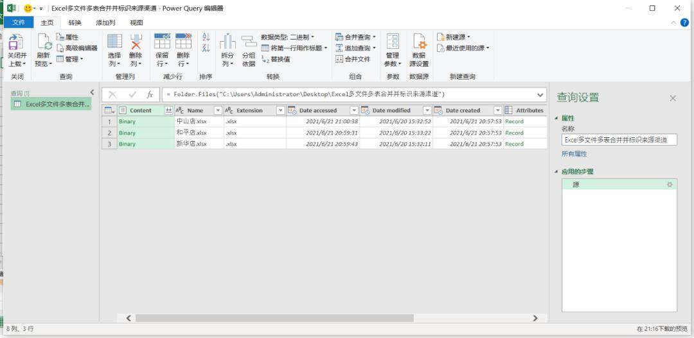Viewport: 694px width, 338px height.
Task: Click Replace Values (替换值)
Action: click(x=276, y=59)
